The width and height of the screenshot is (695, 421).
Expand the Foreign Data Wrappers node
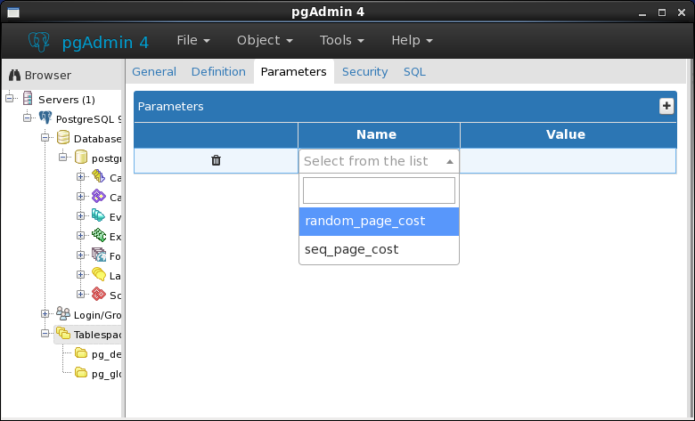[80, 255]
